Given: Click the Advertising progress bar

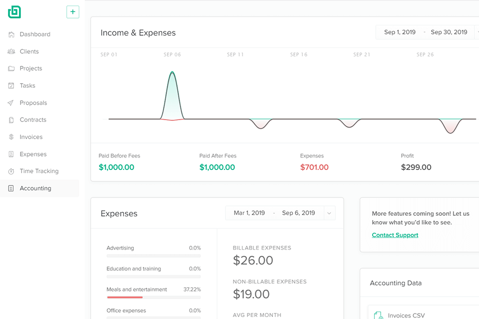Looking at the screenshot, I should click(x=154, y=256).
